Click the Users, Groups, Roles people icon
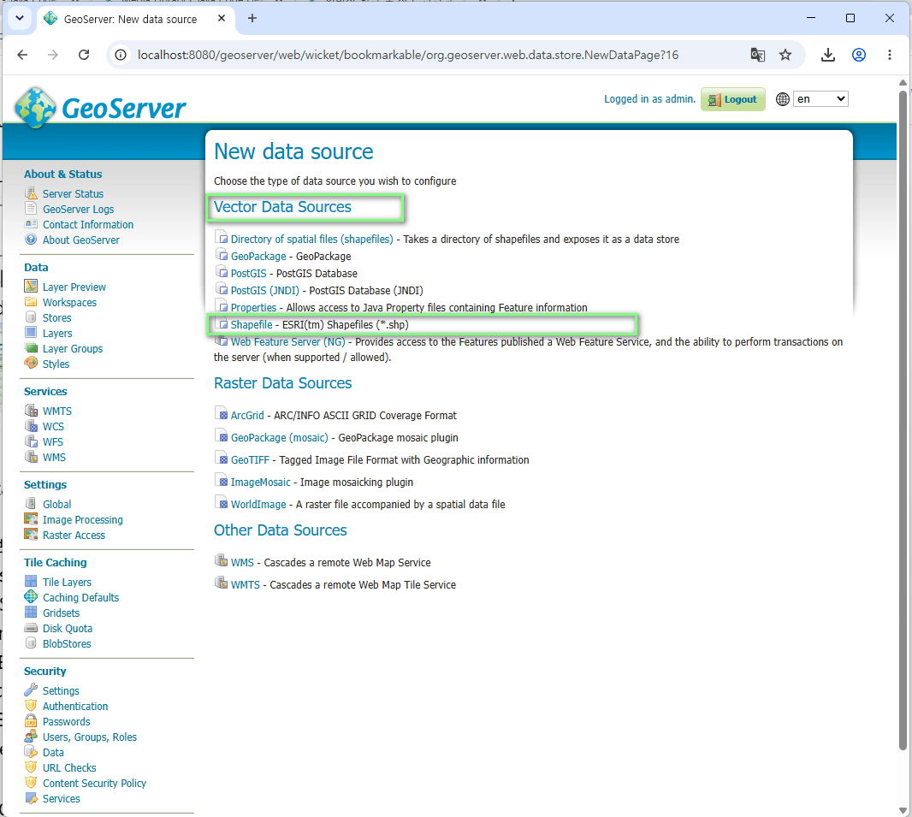 coord(31,737)
